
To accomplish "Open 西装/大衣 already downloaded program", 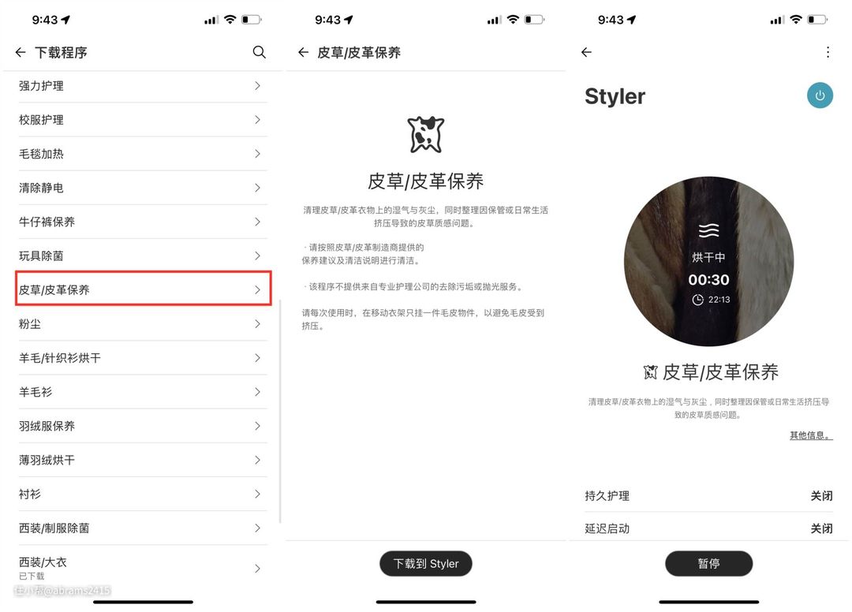I will coord(144,568).
